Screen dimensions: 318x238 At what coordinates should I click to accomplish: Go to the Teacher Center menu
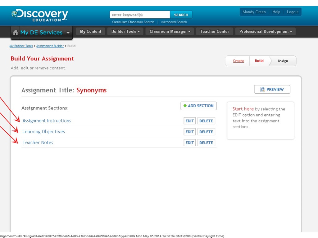214,31
